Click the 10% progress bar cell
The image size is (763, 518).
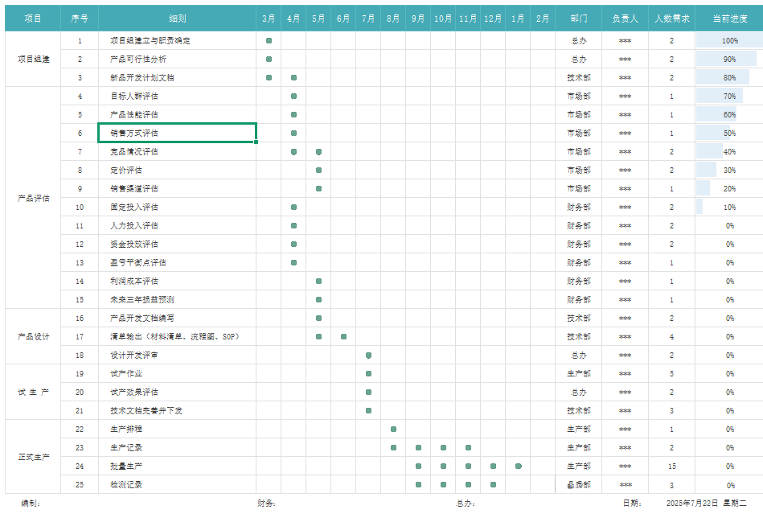(729, 208)
